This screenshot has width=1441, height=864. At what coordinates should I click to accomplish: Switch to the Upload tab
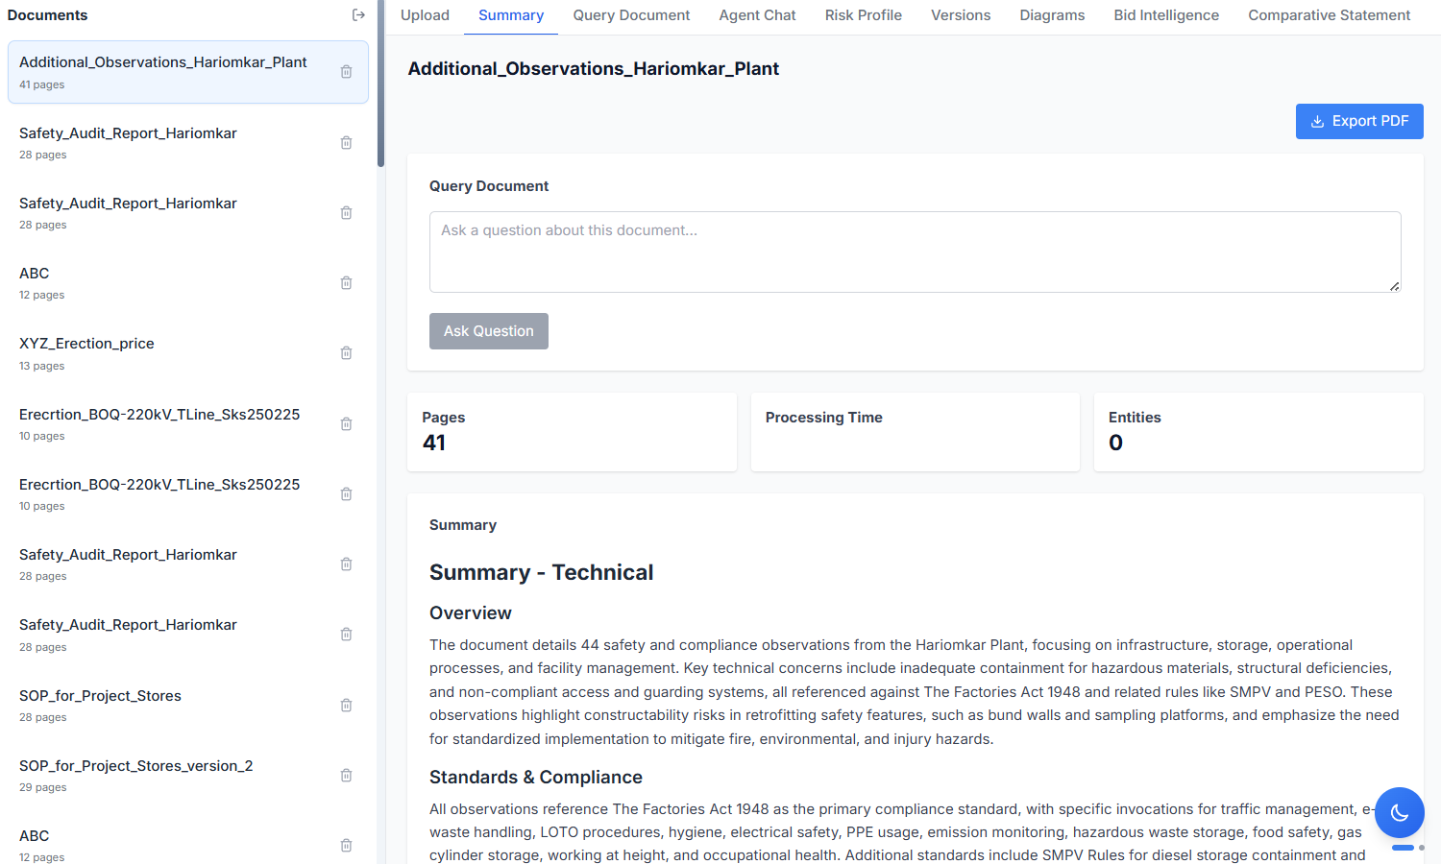425,15
